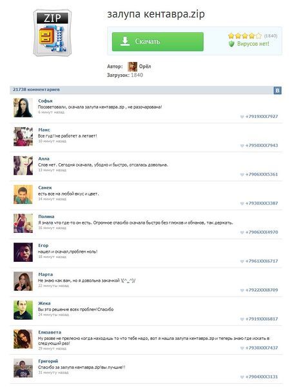The height and width of the screenshot is (387, 292).
Task: Click the green Скачать download button
Action: click(157, 41)
